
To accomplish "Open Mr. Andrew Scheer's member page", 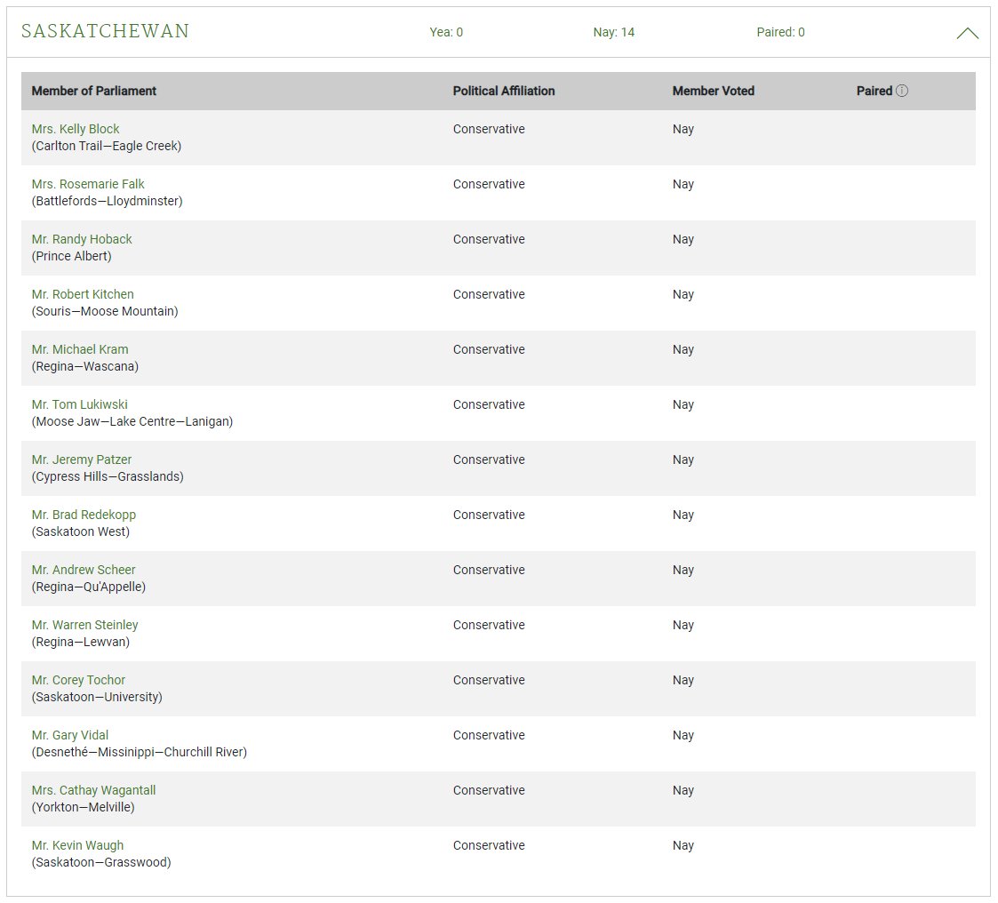I will tap(84, 571).
